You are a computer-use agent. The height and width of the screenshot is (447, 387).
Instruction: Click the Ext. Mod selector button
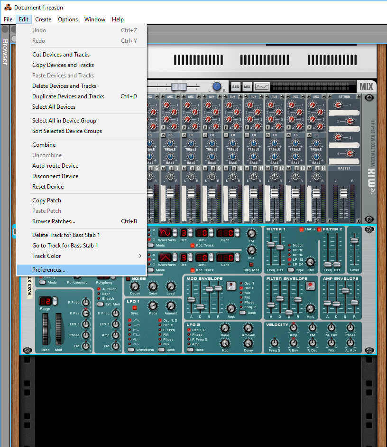coord(100,304)
